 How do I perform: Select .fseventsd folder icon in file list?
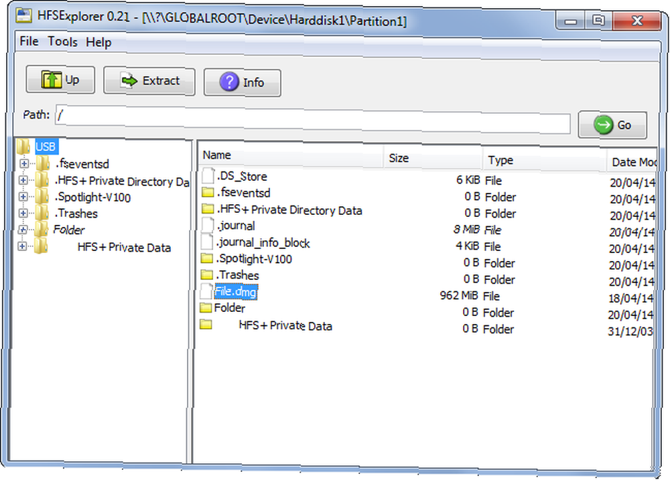pyautogui.click(x=208, y=192)
